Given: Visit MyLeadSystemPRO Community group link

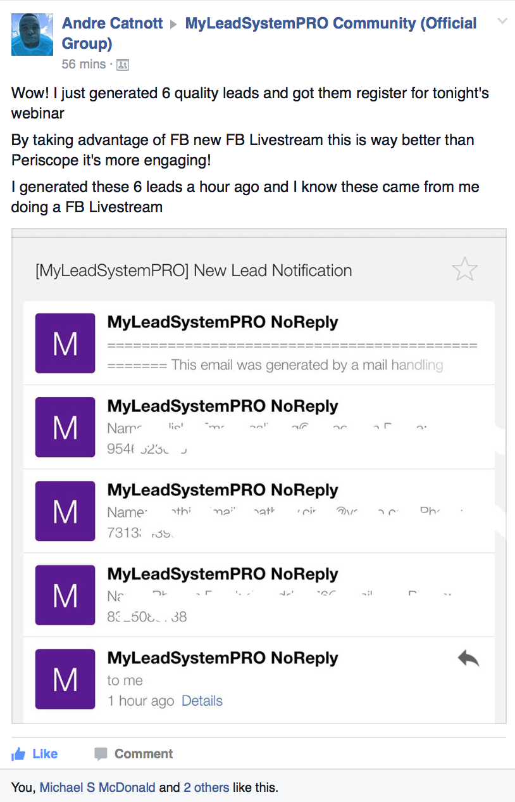Looking at the screenshot, I should click(x=270, y=33).
